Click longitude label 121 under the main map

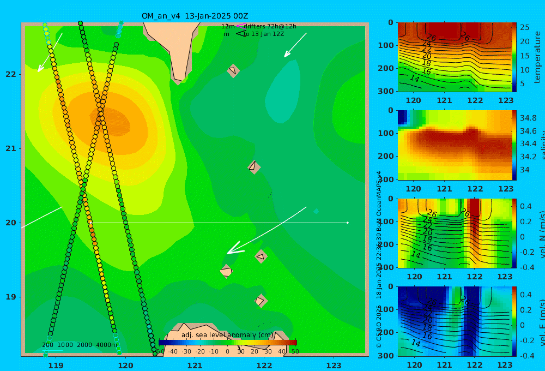coord(195,366)
